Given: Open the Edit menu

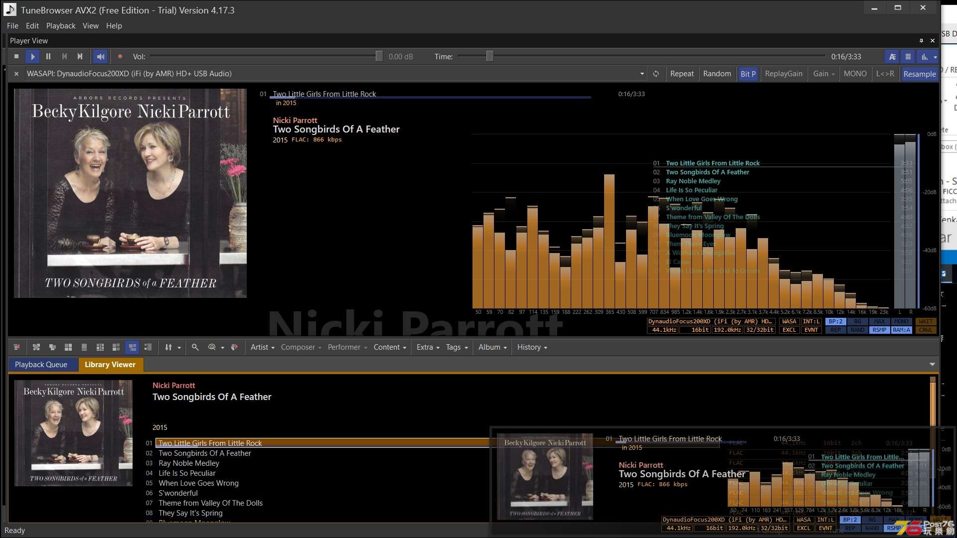Looking at the screenshot, I should [x=32, y=26].
